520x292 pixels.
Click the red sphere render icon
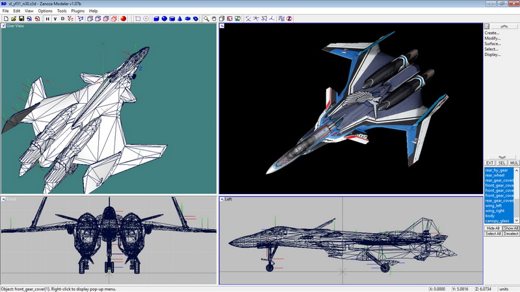[x=123, y=19]
